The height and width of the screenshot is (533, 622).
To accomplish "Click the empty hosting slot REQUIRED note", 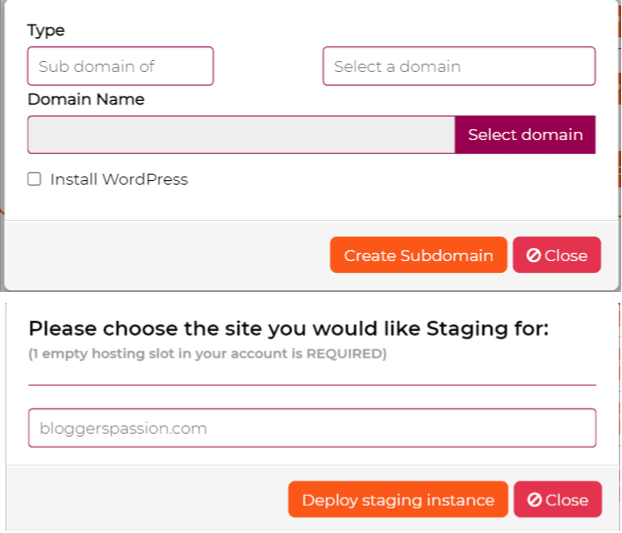I will tap(207, 354).
